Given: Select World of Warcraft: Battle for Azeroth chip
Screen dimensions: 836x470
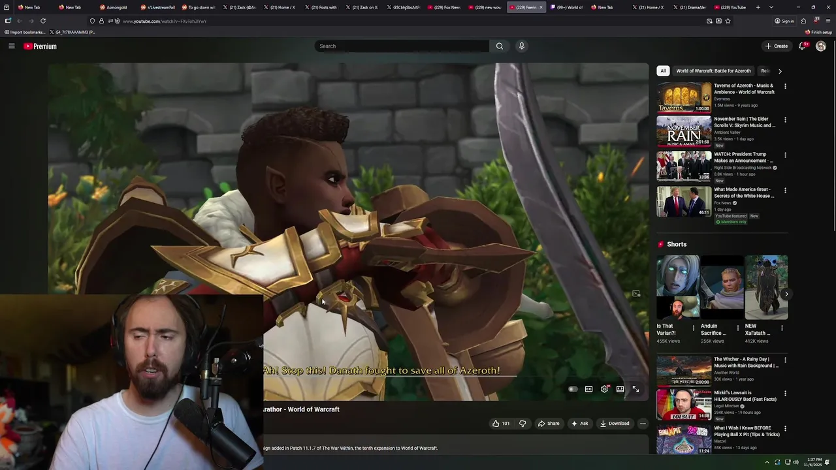Looking at the screenshot, I should (x=713, y=70).
